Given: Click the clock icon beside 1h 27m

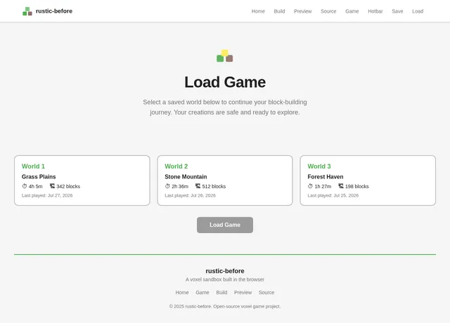Looking at the screenshot, I should coord(310,186).
